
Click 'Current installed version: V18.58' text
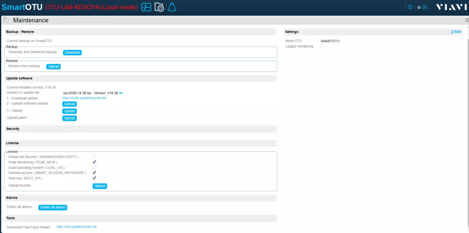point(31,87)
